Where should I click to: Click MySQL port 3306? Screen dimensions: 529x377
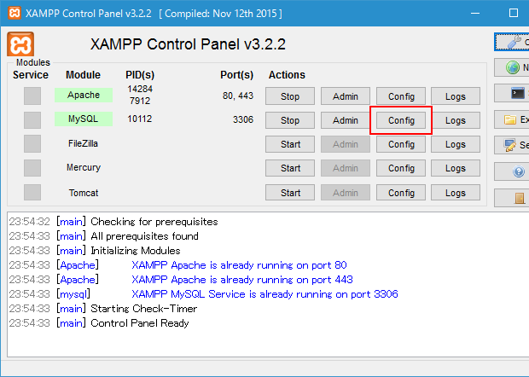pyautogui.click(x=243, y=119)
